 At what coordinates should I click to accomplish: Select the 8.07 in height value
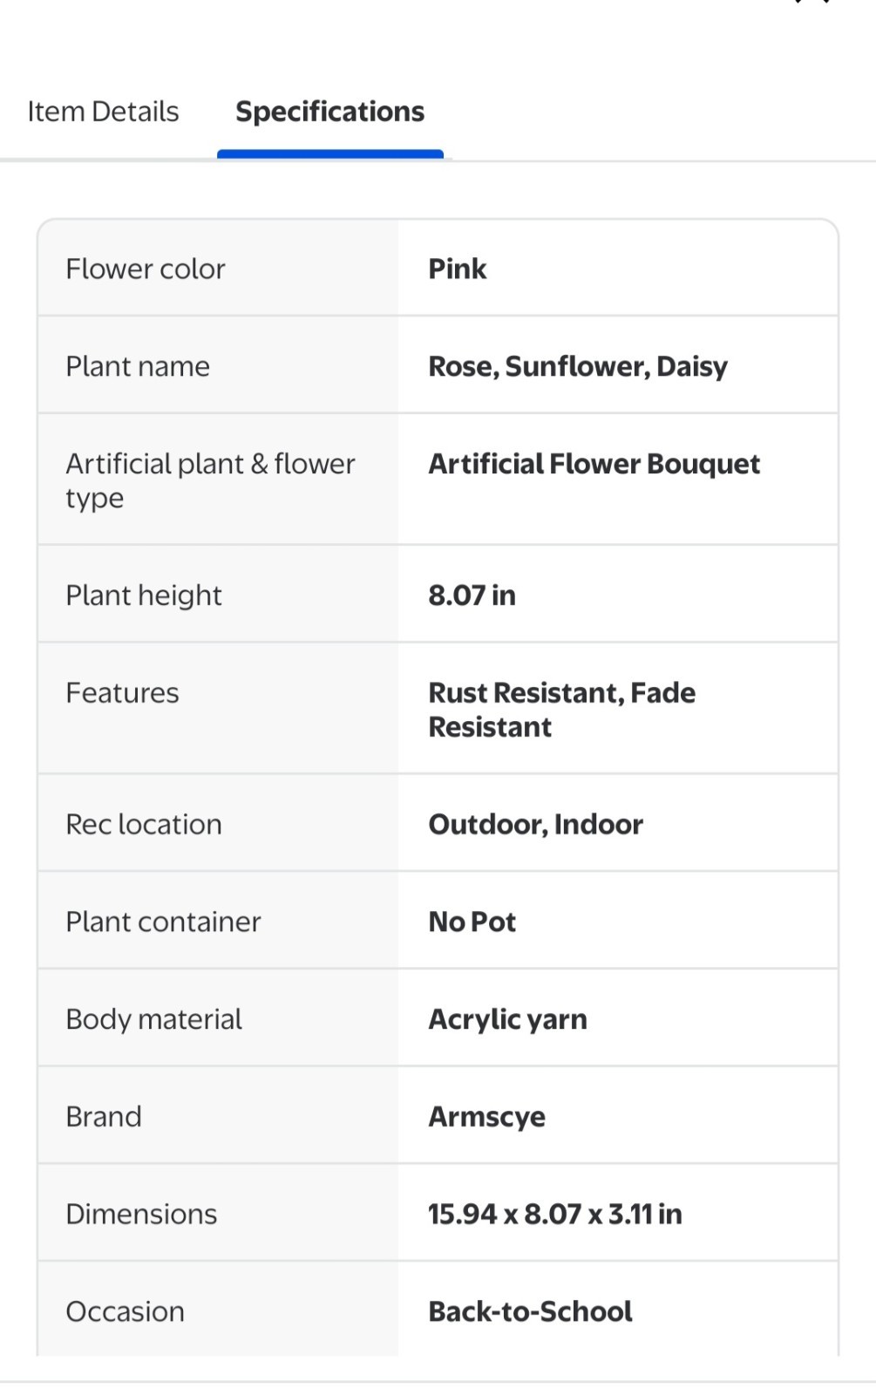pos(472,595)
